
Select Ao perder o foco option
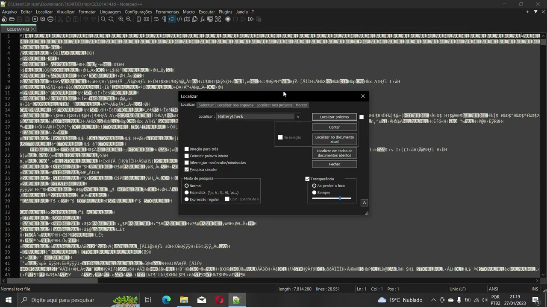click(314, 185)
